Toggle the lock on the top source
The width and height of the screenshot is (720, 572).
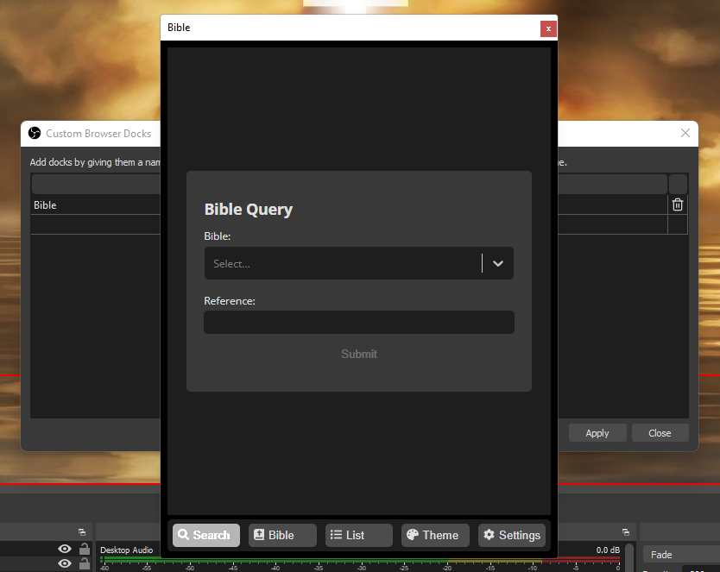click(x=85, y=549)
